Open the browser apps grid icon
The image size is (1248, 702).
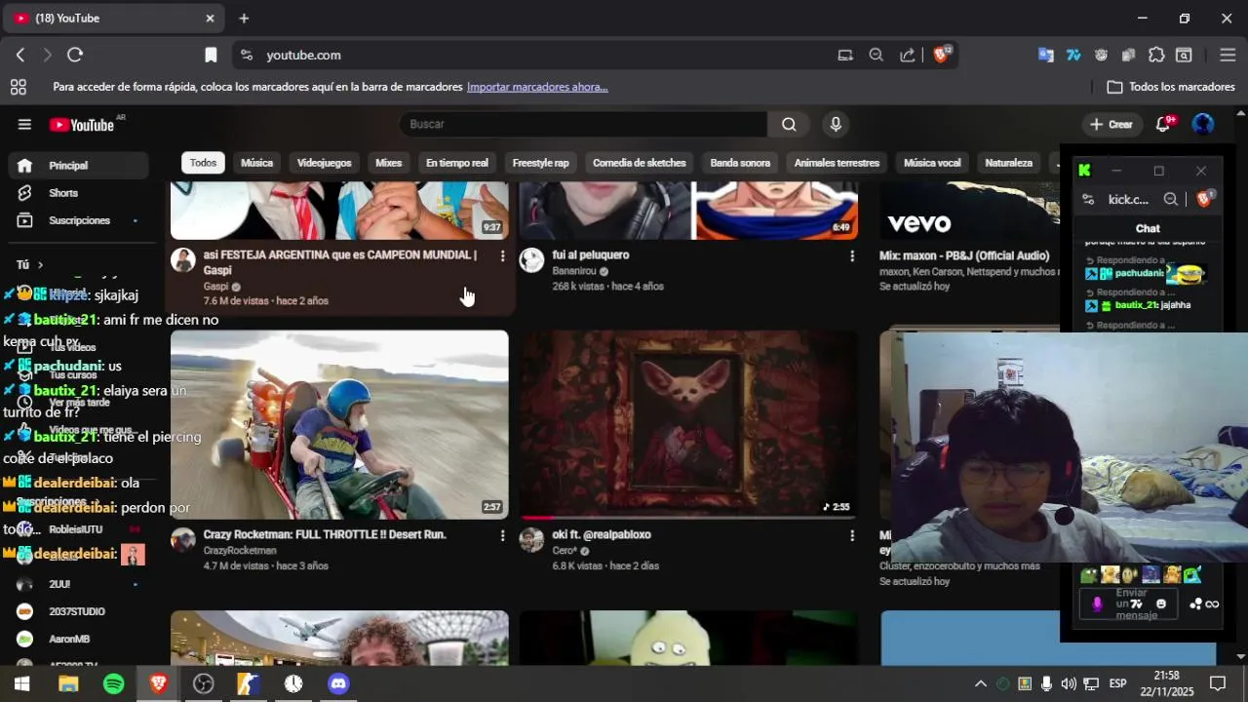pyautogui.click(x=19, y=87)
